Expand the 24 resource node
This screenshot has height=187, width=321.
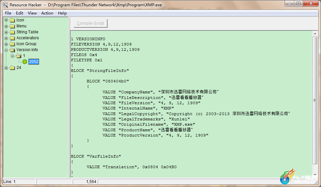tap(6, 68)
